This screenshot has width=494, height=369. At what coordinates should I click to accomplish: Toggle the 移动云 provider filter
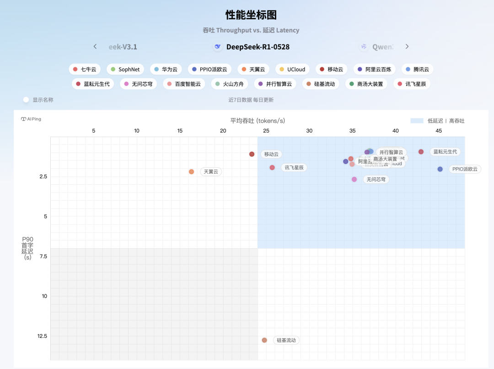pyautogui.click(x=331, y=69)
